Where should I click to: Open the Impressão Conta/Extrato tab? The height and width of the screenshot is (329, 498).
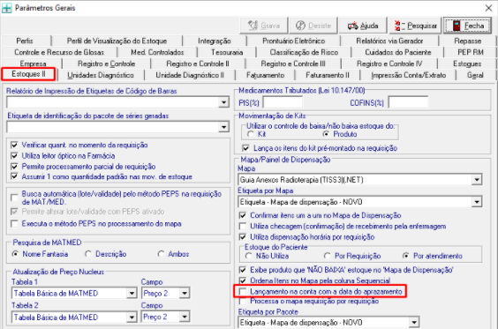(408, 75)
